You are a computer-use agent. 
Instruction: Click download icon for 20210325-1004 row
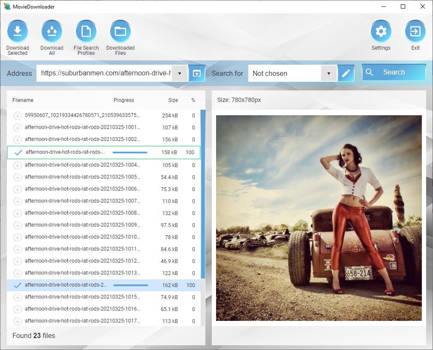pos(18,165)
